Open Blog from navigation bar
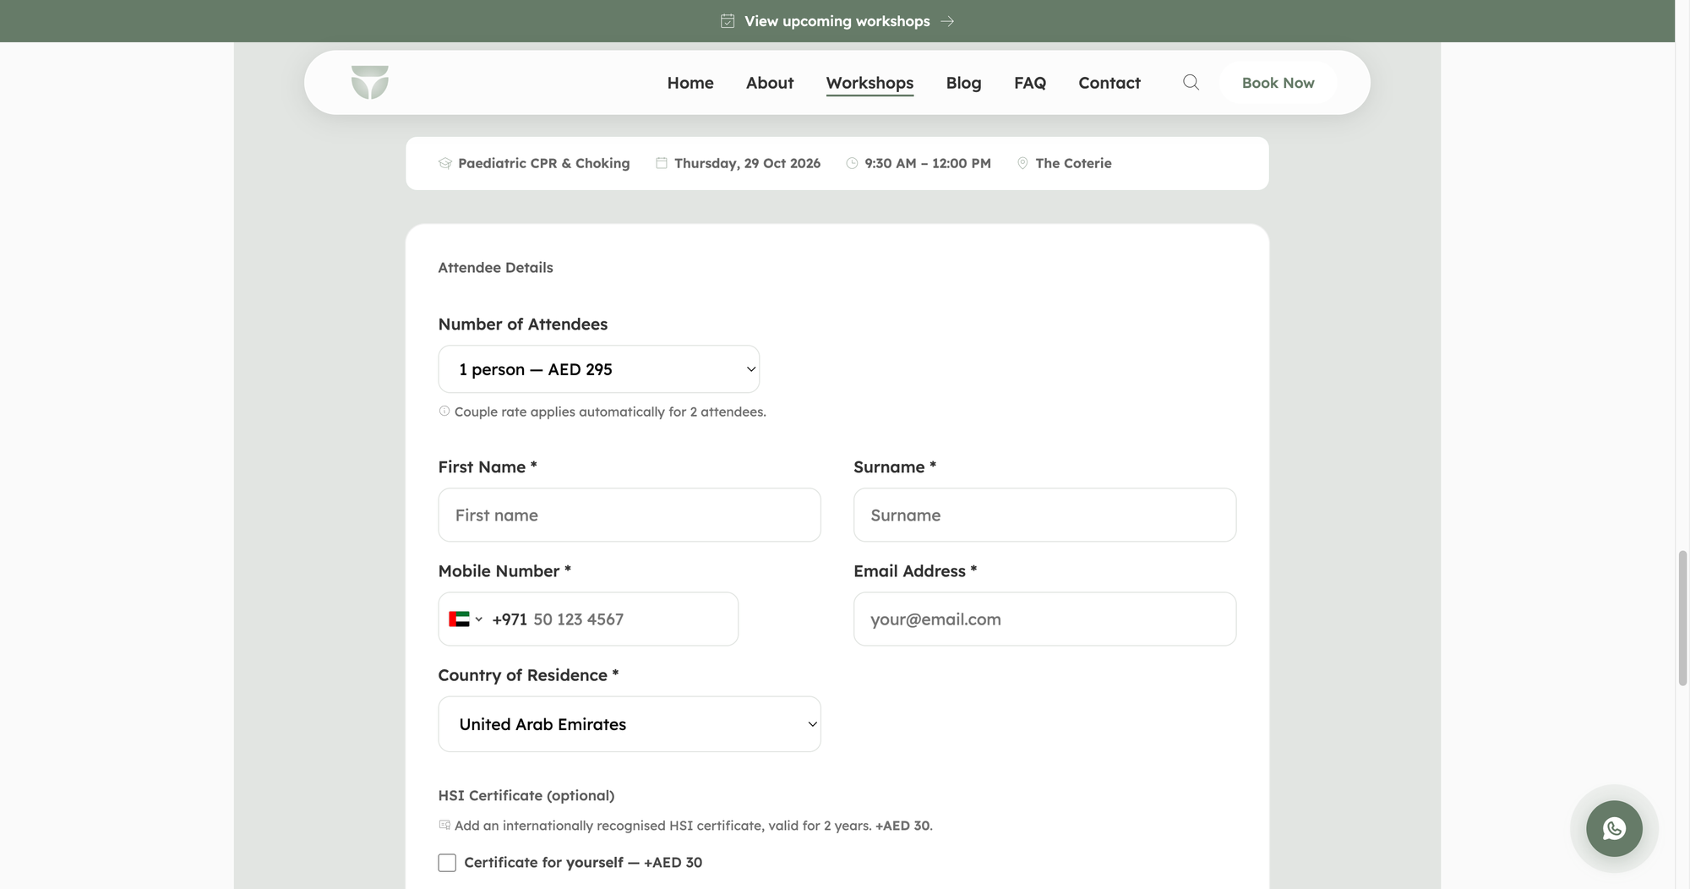The height and width of the screenshot is (889, 1690). (x=963, y=83)
